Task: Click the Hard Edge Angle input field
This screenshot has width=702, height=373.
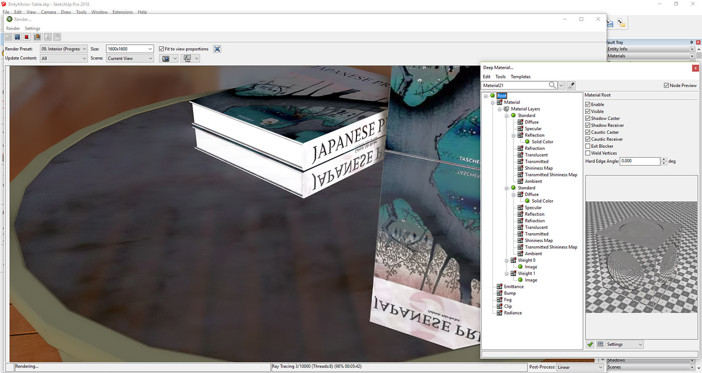Action: 640,161
